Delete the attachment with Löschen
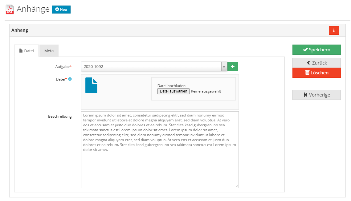 316,73
